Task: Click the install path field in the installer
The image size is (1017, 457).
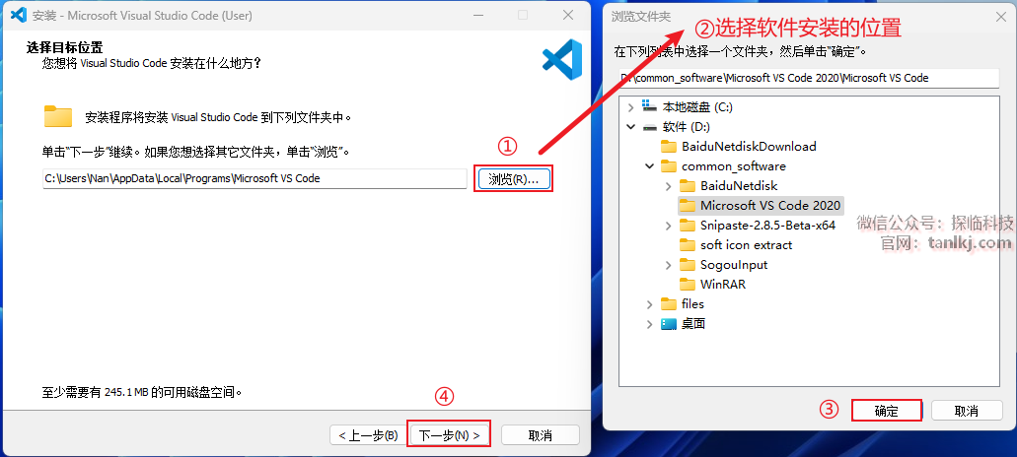Action: pos(254,178)
